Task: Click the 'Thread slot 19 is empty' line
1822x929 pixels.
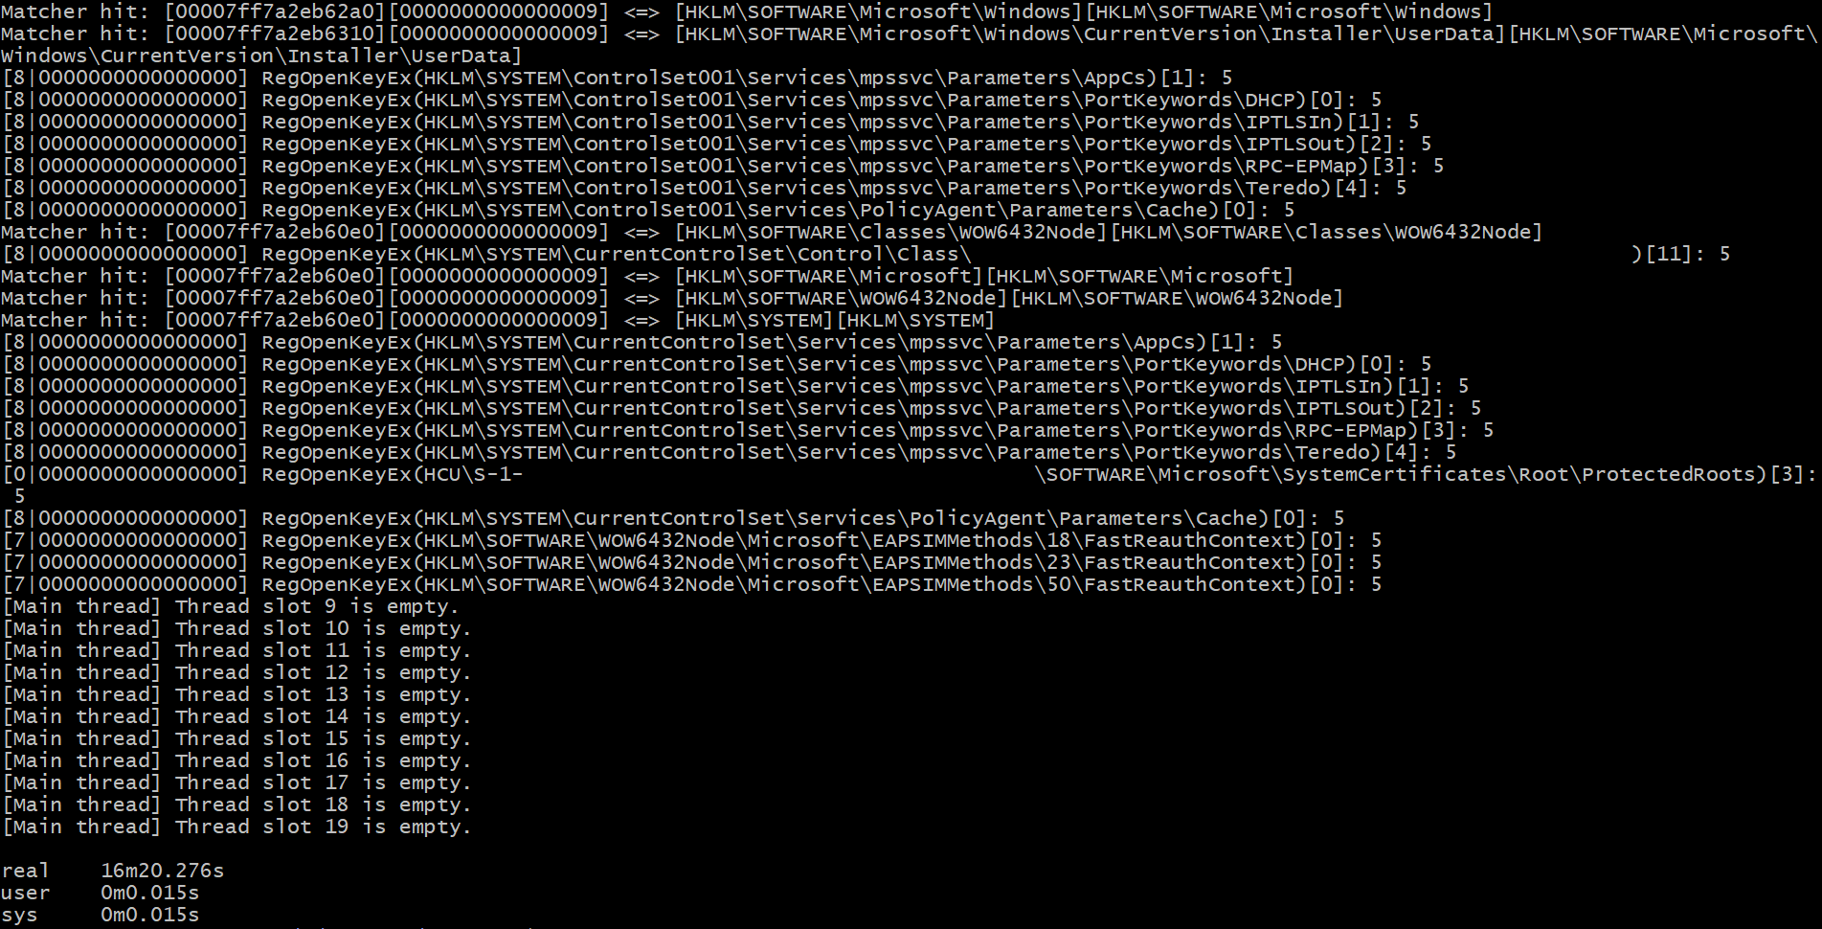Action: click(236, 827)
